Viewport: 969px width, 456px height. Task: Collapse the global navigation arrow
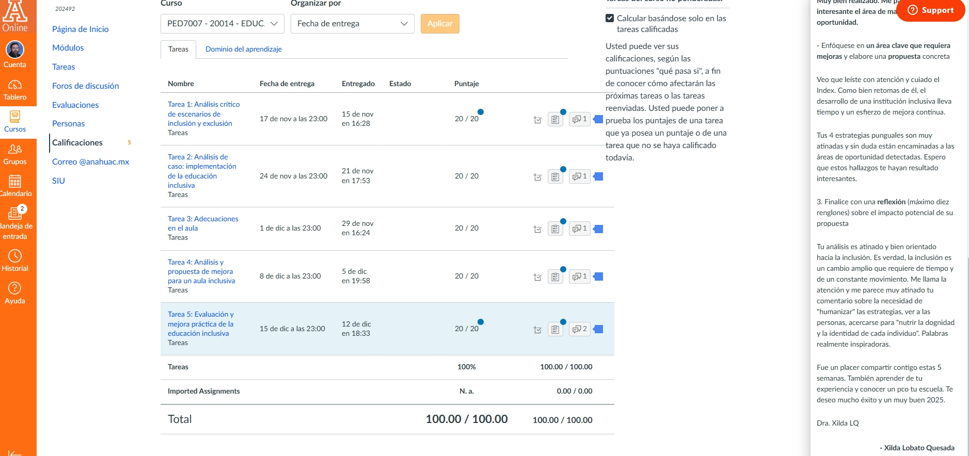(x=15, y=453)
